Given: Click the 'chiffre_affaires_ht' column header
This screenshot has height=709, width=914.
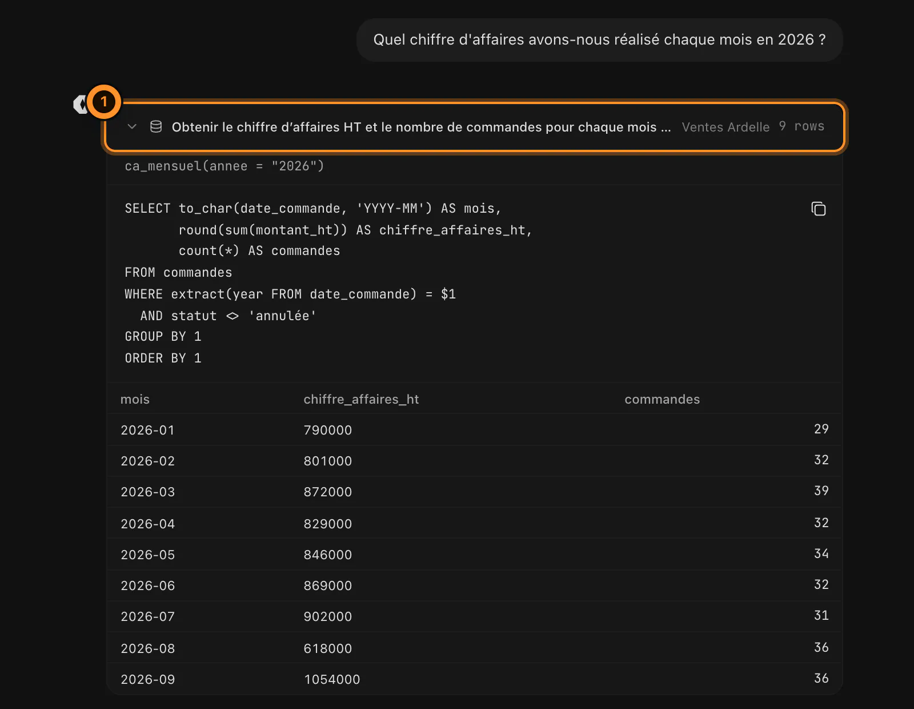Looking at the screenshot, I should point(361,399).
